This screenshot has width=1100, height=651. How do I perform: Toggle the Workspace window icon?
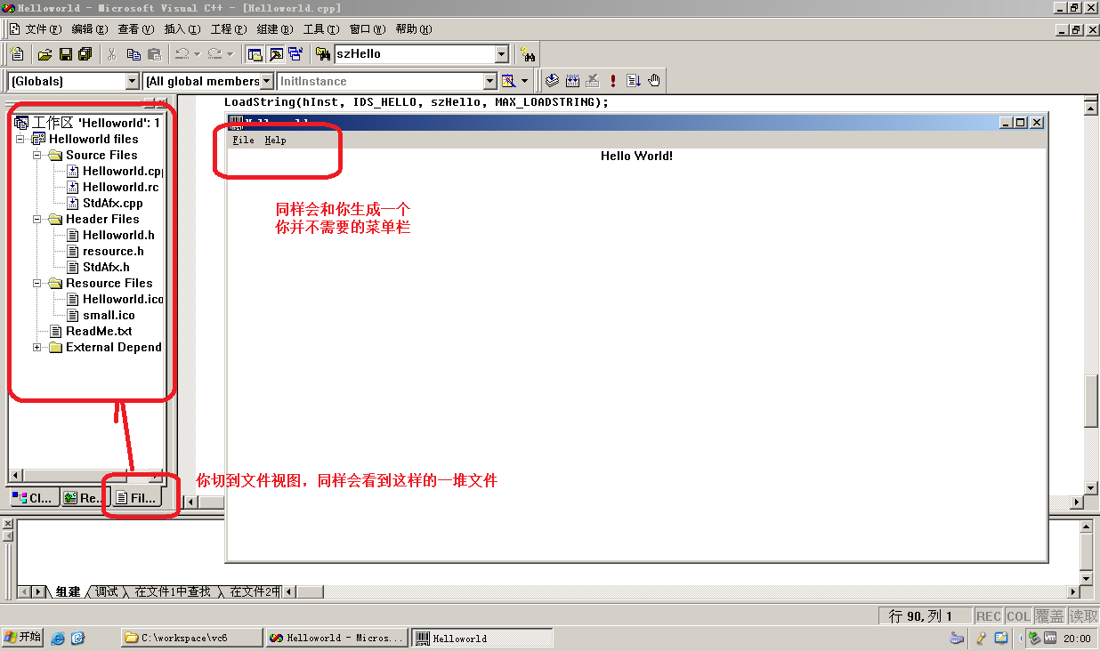255,54
